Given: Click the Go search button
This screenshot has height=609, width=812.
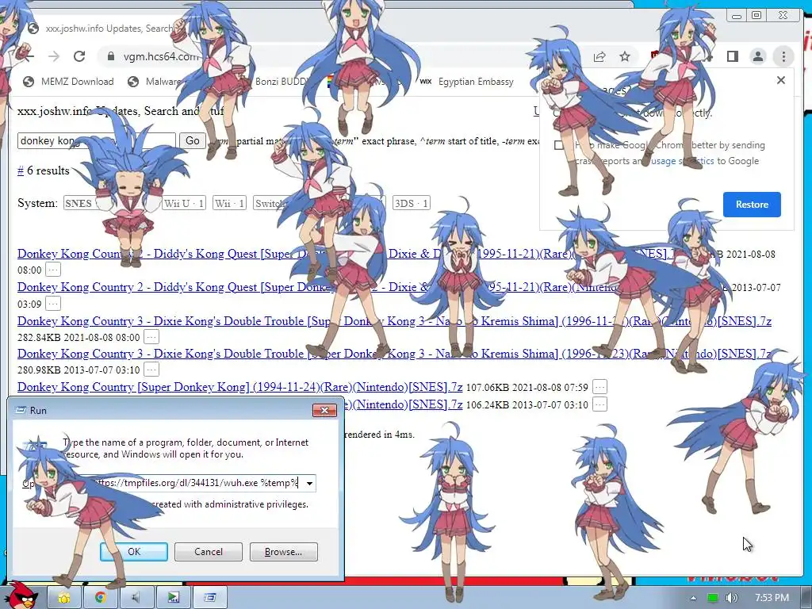Looking at the screenshot, I should click(x=192, y=141).
